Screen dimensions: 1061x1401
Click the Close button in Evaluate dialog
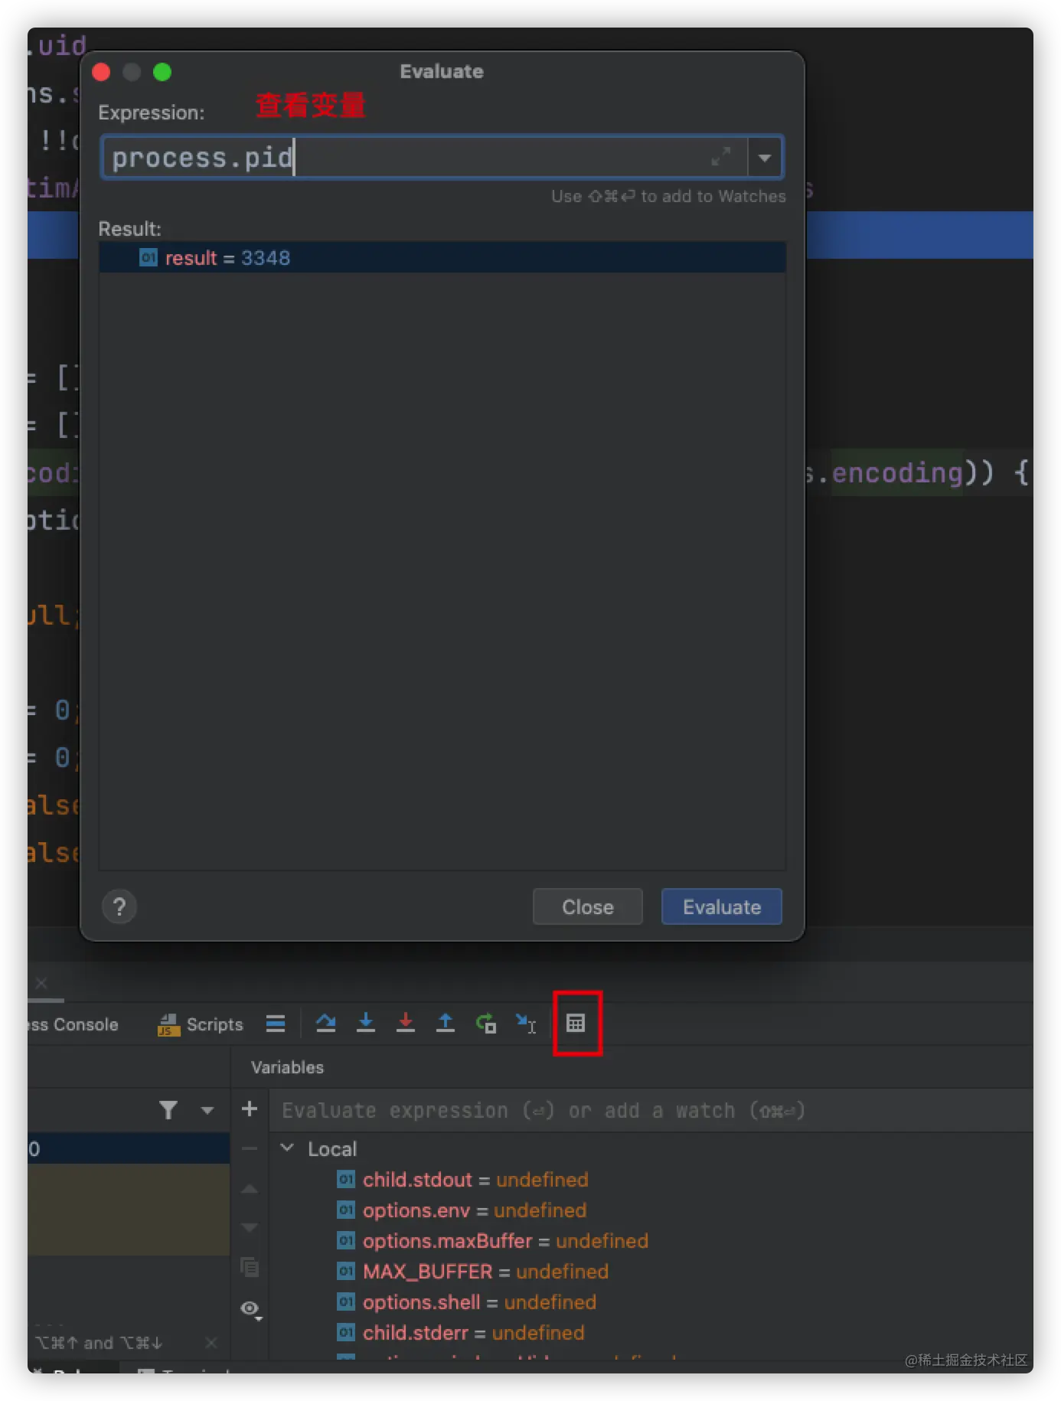pyautogui.click(x=588, y=907)
